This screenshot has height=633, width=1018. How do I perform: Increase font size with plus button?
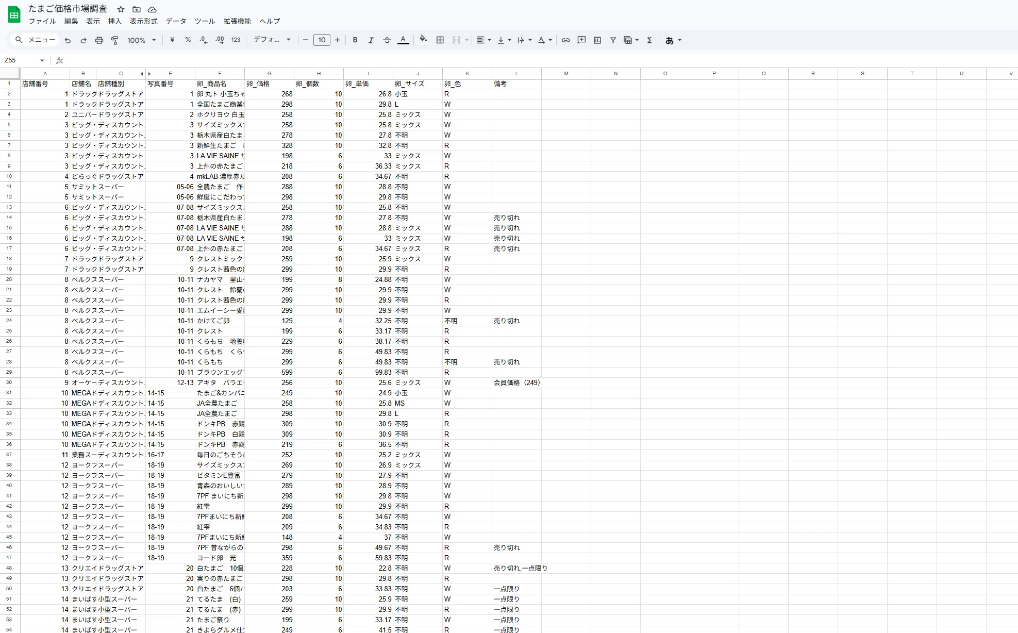tap(338, 40)
